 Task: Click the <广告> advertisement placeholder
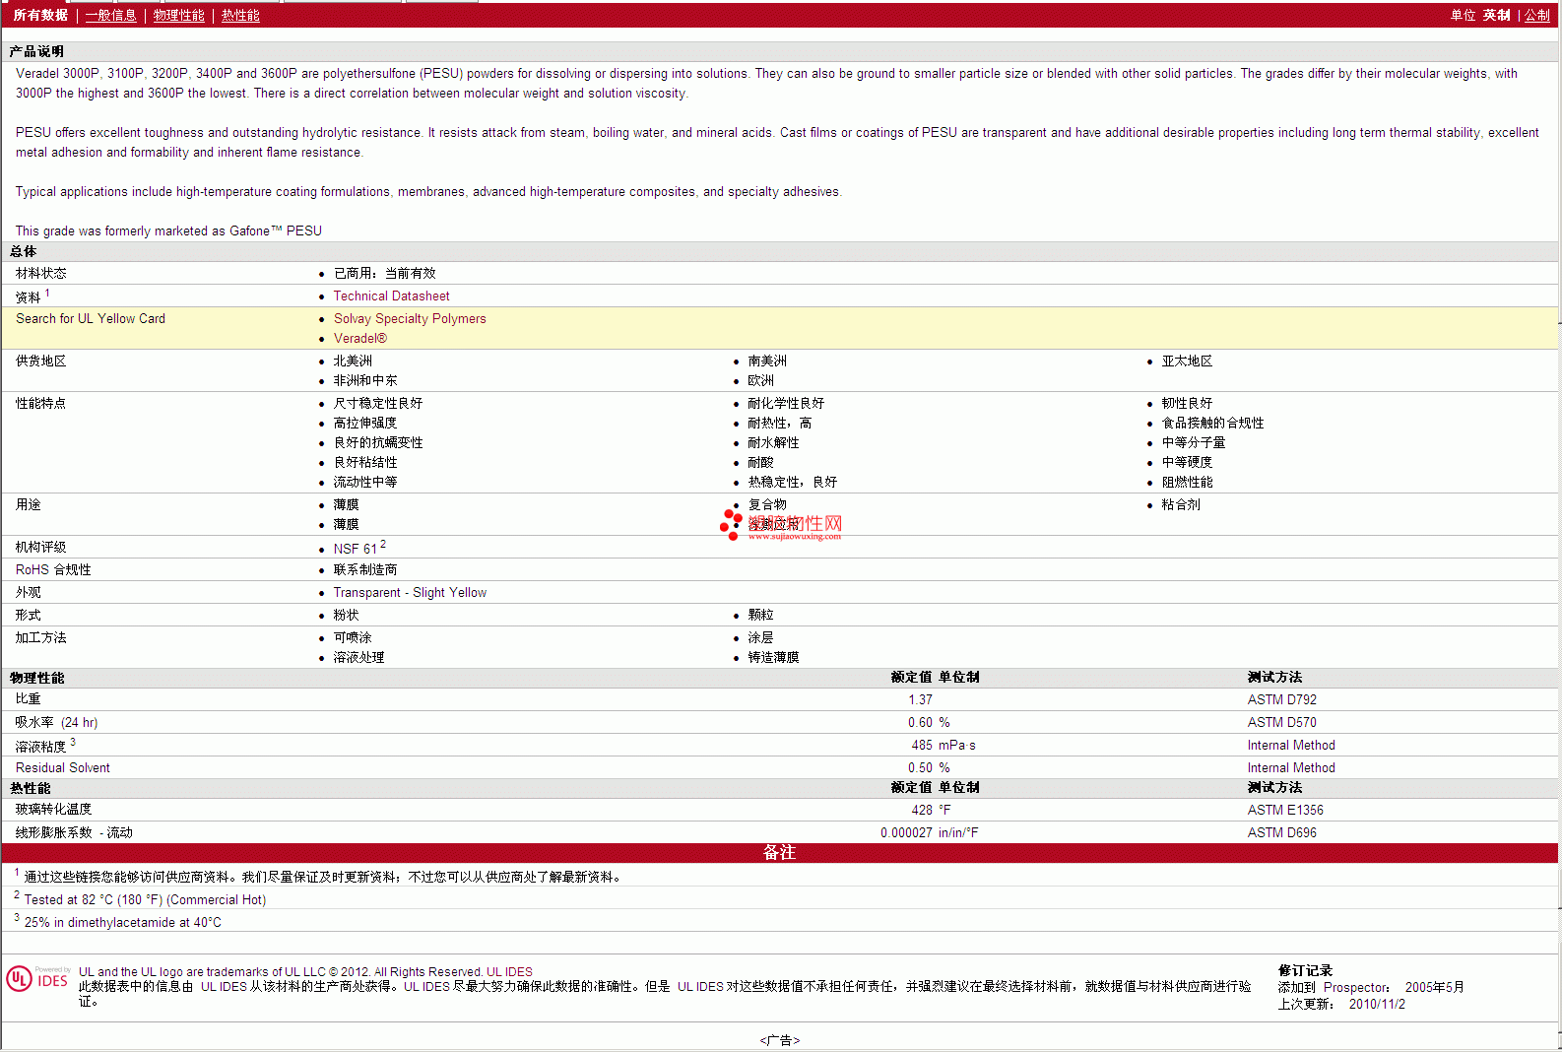(779, 1041)
